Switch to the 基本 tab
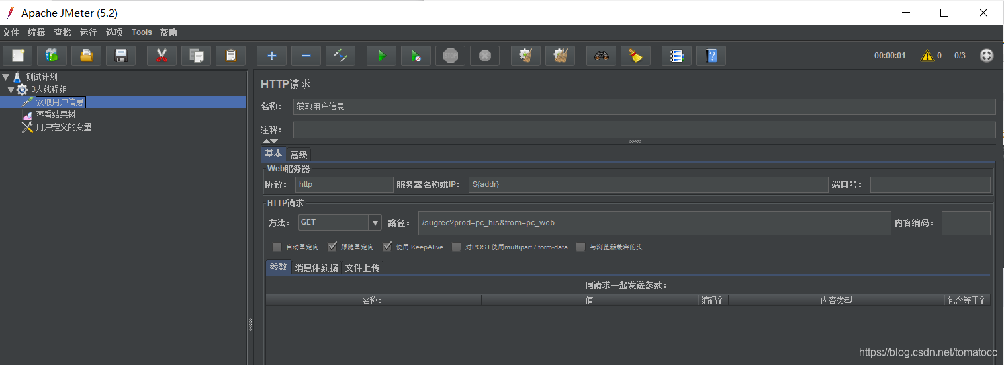 [x=273, y=154]
